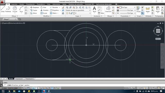The height and width of the screenshot is (93, 165).
Task: Switch to the Anotar ribbon tab
Action: coord(22,4)
